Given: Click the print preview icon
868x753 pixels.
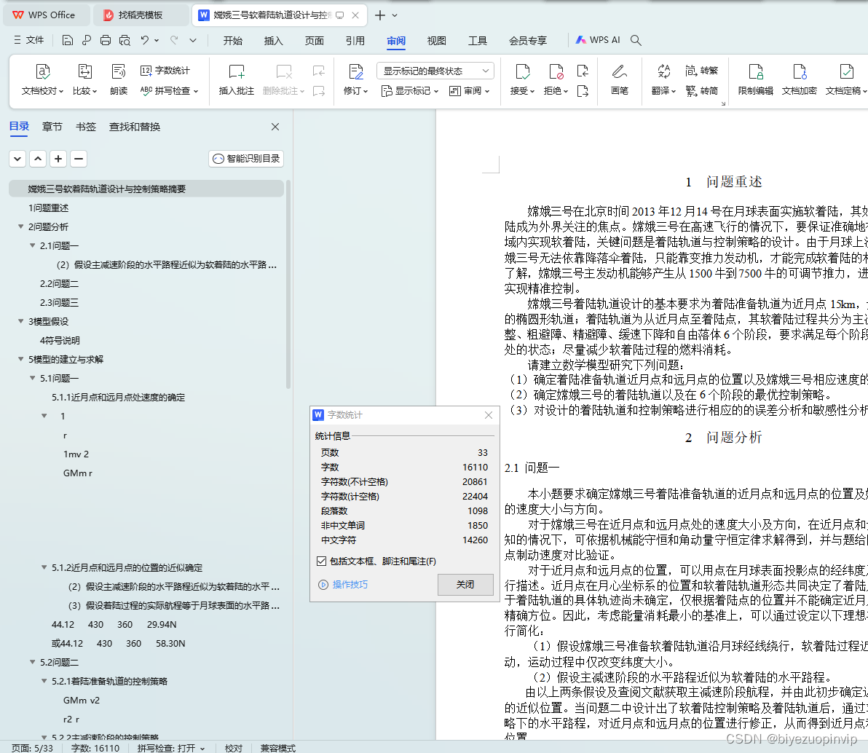Looking at the screenshot, I should pyautogui.click(x=125, y=40).
